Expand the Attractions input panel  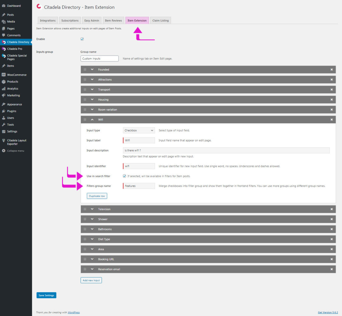pos(92,79)
